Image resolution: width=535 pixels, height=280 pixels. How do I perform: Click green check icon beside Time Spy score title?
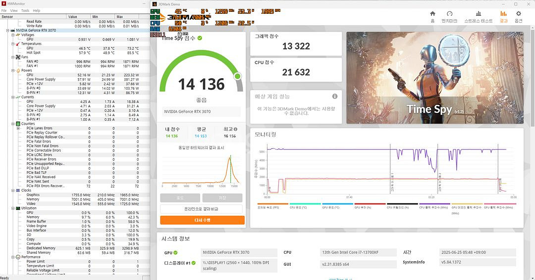(200, 38)
